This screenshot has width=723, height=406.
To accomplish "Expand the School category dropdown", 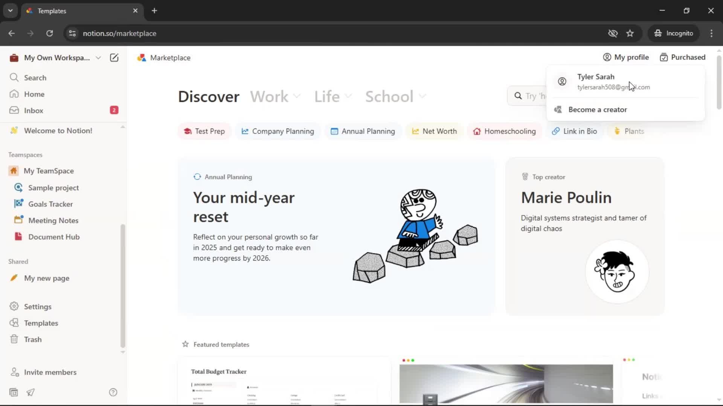I will (x=396, y=97).
